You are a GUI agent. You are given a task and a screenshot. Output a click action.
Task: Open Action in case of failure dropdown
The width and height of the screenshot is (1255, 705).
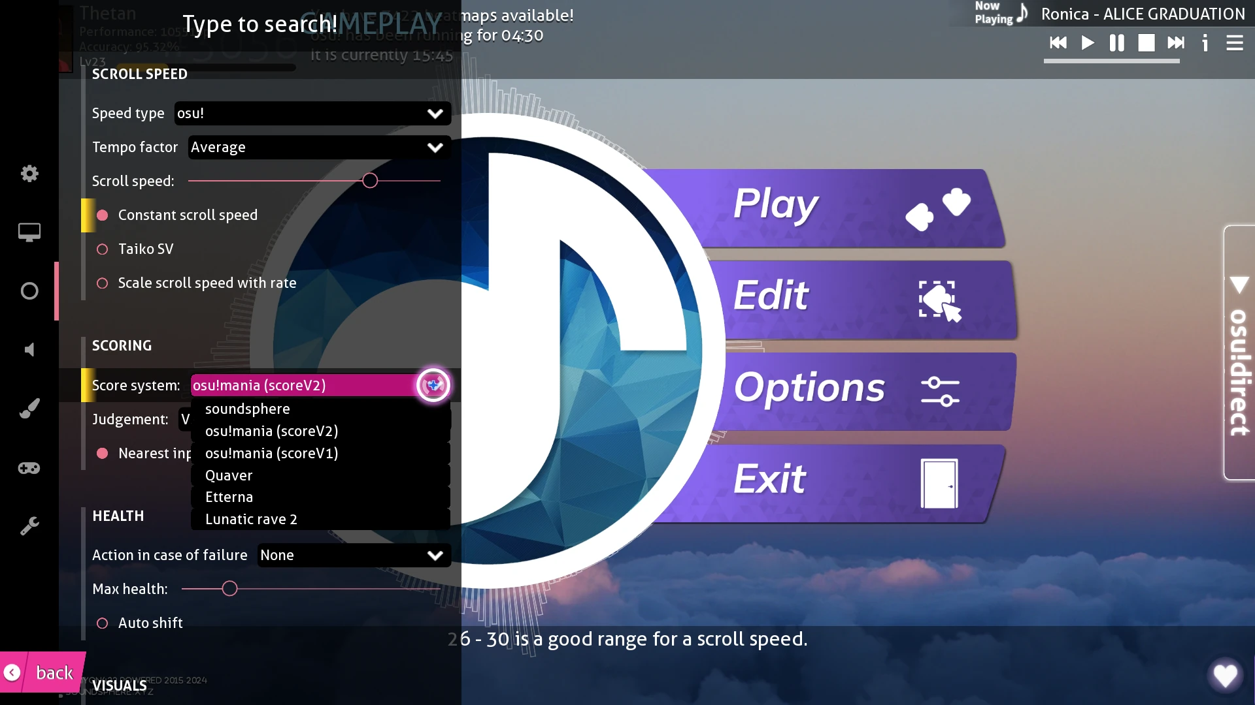[354, 556]
